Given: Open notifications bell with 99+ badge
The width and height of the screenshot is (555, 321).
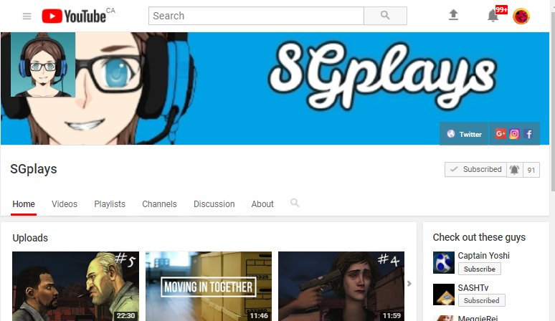Looking at the screenshot, I should [x=493, y=16].
